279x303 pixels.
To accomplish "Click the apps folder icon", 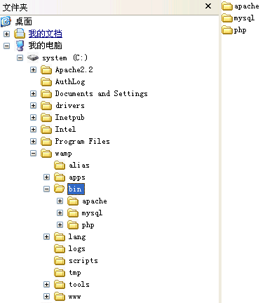I will tap(60, 177).
